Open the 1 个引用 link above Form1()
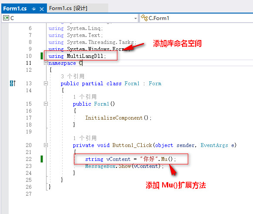 (85, 97)
